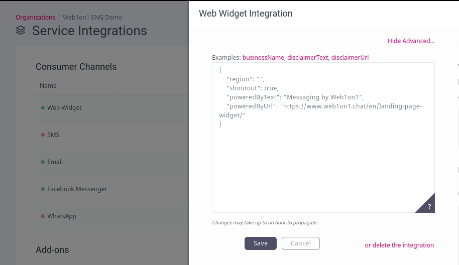
Task: Choose 'or delete the integration' link
Action: click(x=399, y=245)
